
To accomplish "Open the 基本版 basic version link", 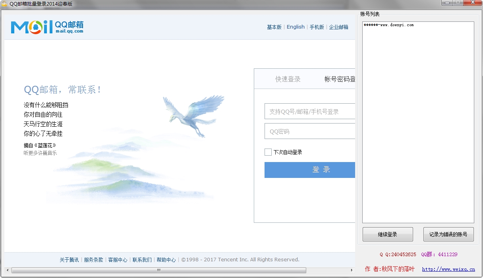I will coord(274,27).
